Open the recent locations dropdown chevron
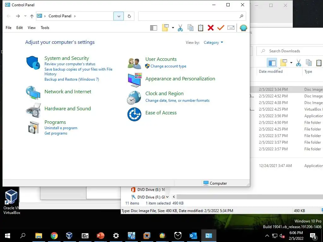323x242 pixels. coord(25,16)
